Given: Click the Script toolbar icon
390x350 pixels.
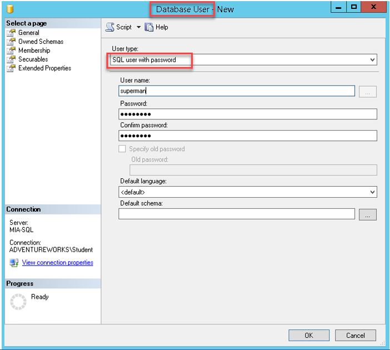Looking at the screenshot, I should click(109, 27).
